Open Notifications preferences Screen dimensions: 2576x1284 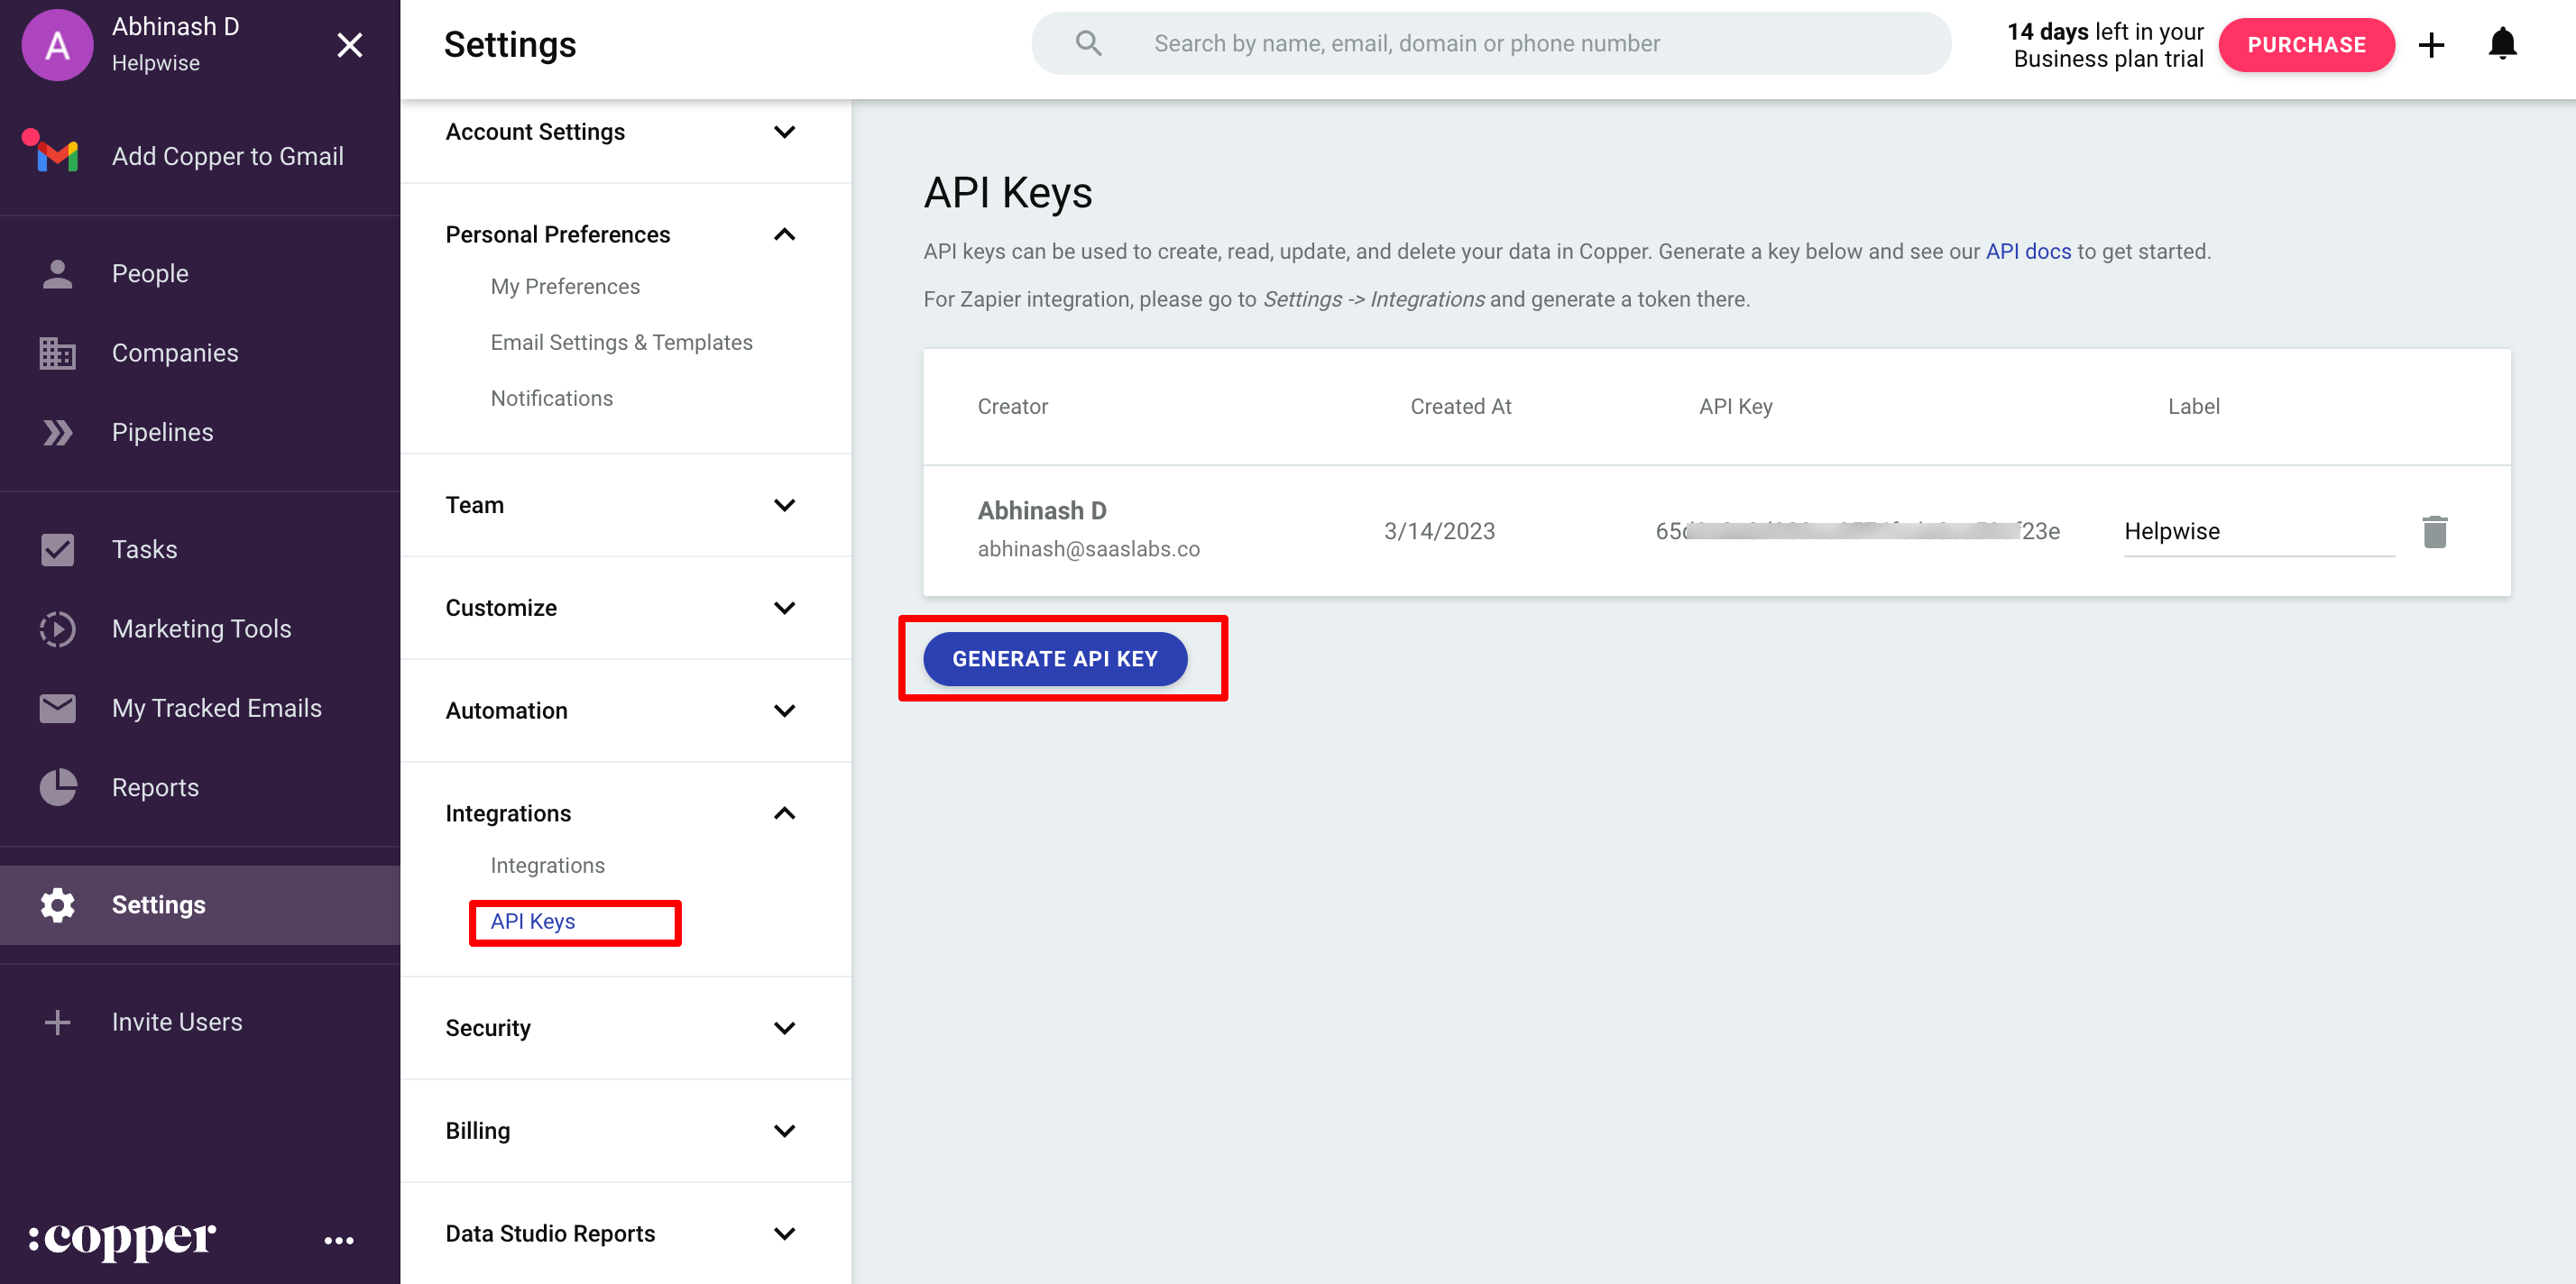551,398
